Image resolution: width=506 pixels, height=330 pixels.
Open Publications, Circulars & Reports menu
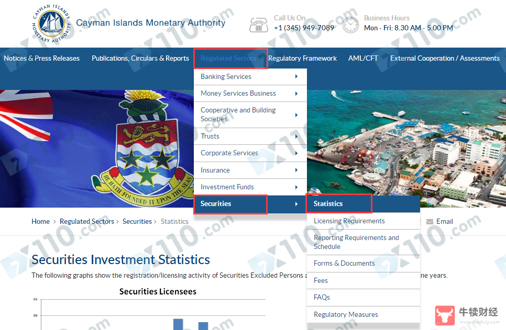tap(140, 59)
